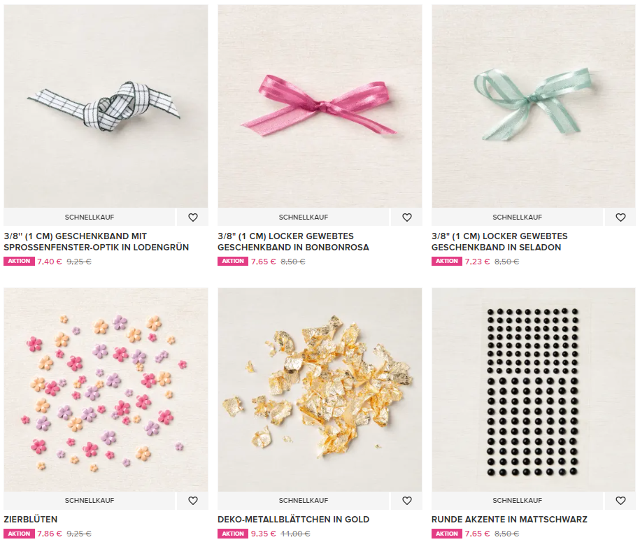640x549 pixels.
Task: Click heart for Runde Akzente in Mattschwarz
Action: (x=620, y=501)
